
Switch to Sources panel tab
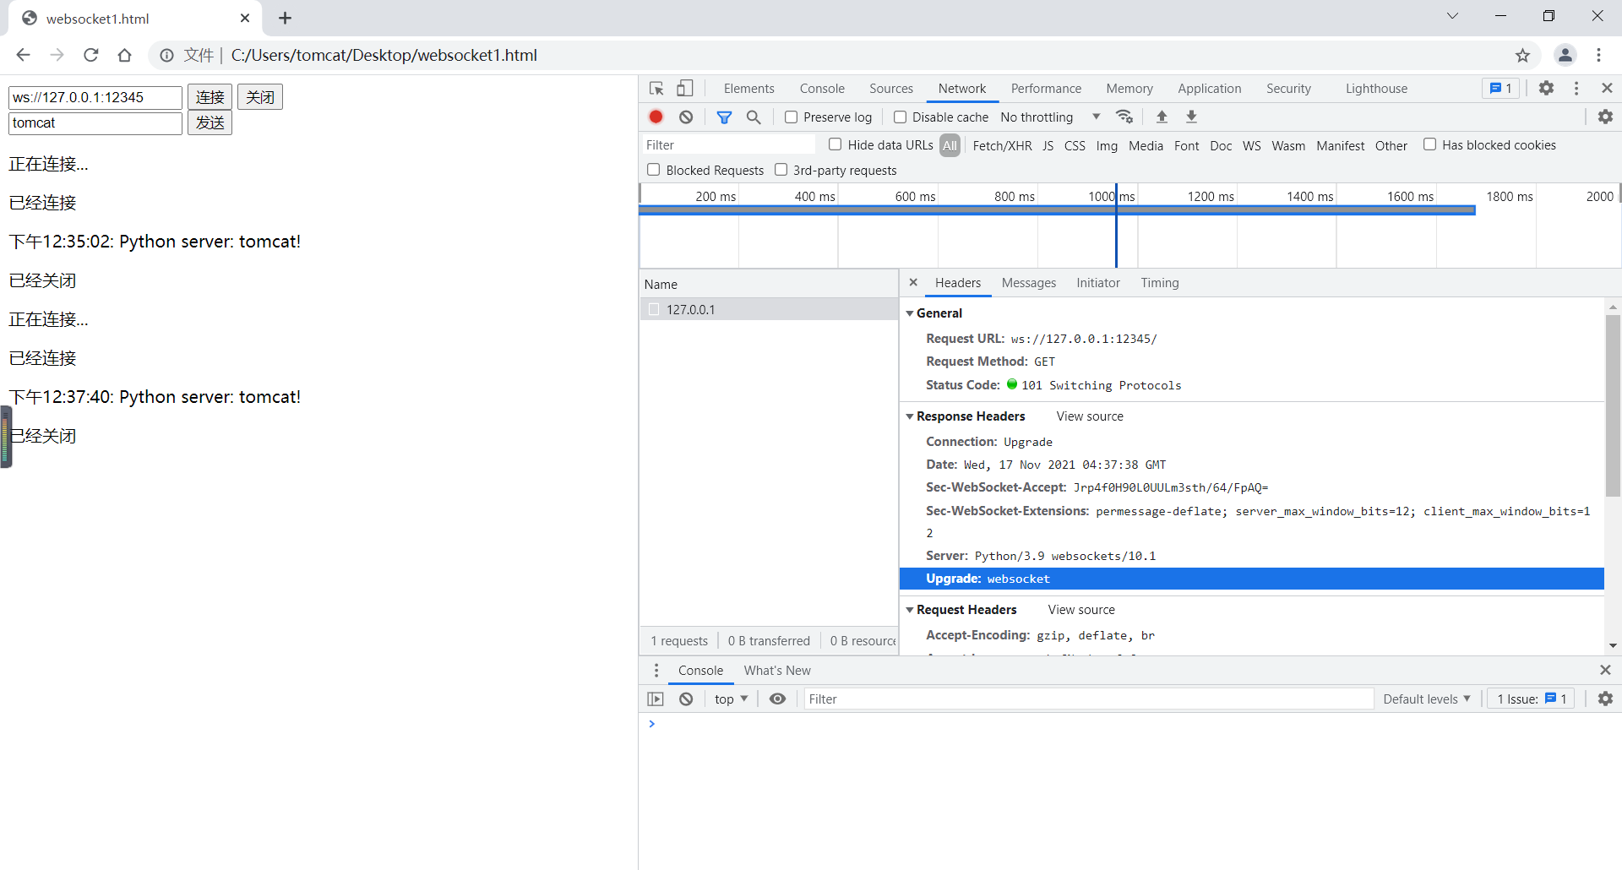pyautogui.click(x=891, y=89)
